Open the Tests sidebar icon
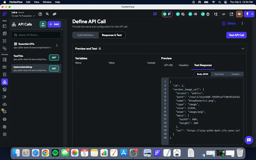 (5, 112)
